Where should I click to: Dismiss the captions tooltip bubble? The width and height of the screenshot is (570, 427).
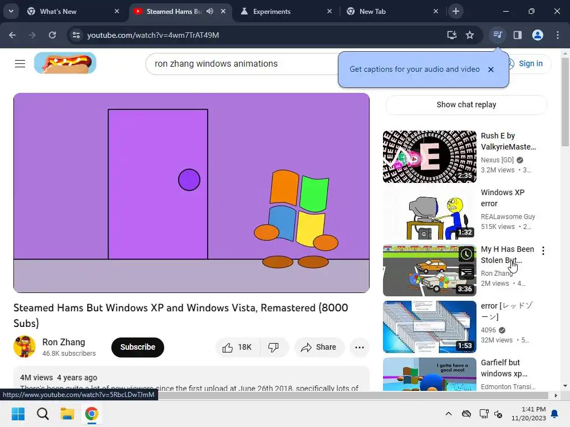click(x=491, y=69)
